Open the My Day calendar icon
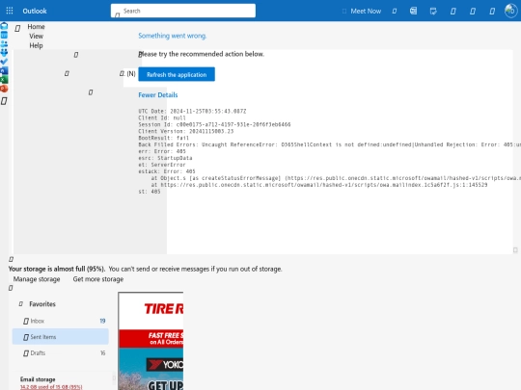521x390 pixels. tap(433, 12)
